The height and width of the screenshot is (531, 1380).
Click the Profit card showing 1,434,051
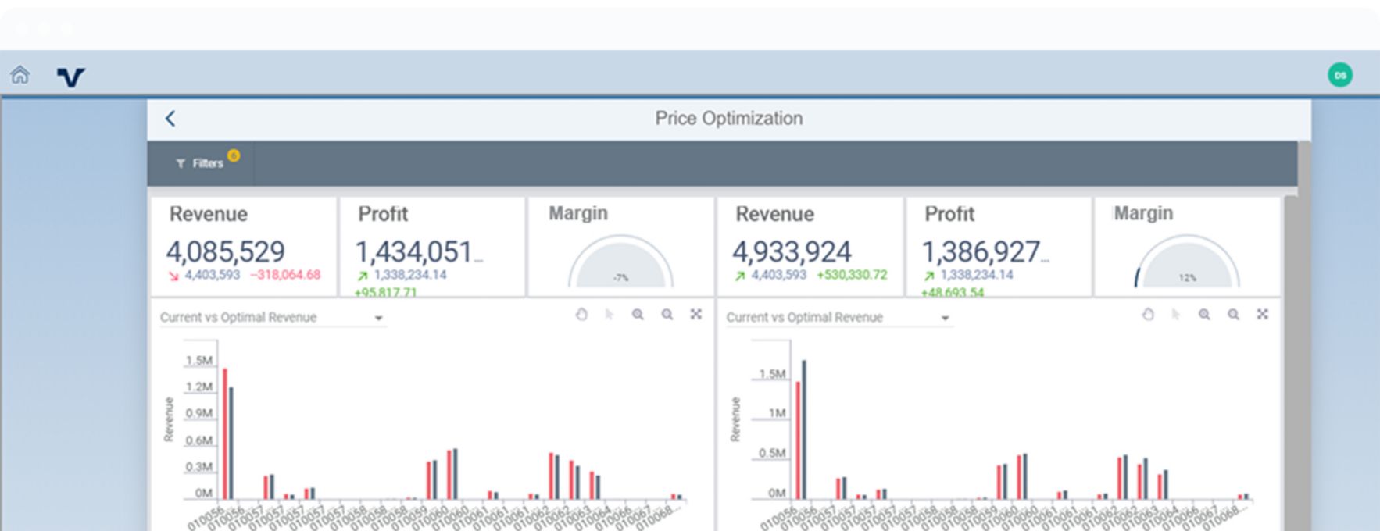(x=432, y=247)
